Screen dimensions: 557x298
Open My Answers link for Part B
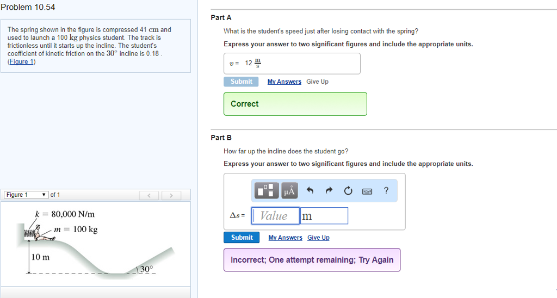(x=285, y=238)
